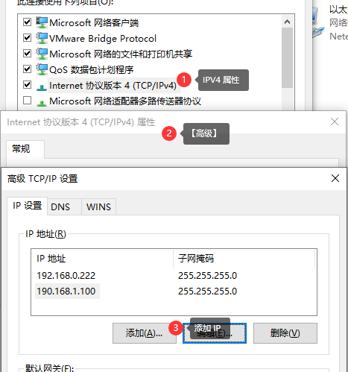
Task: Click the Microsoft 网络客户端 network icon
Action: coord(42,22)
